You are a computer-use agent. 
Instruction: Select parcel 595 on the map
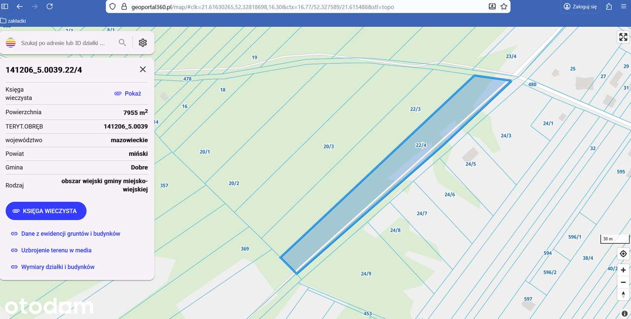pyautogui.click(x=621, y=172)
